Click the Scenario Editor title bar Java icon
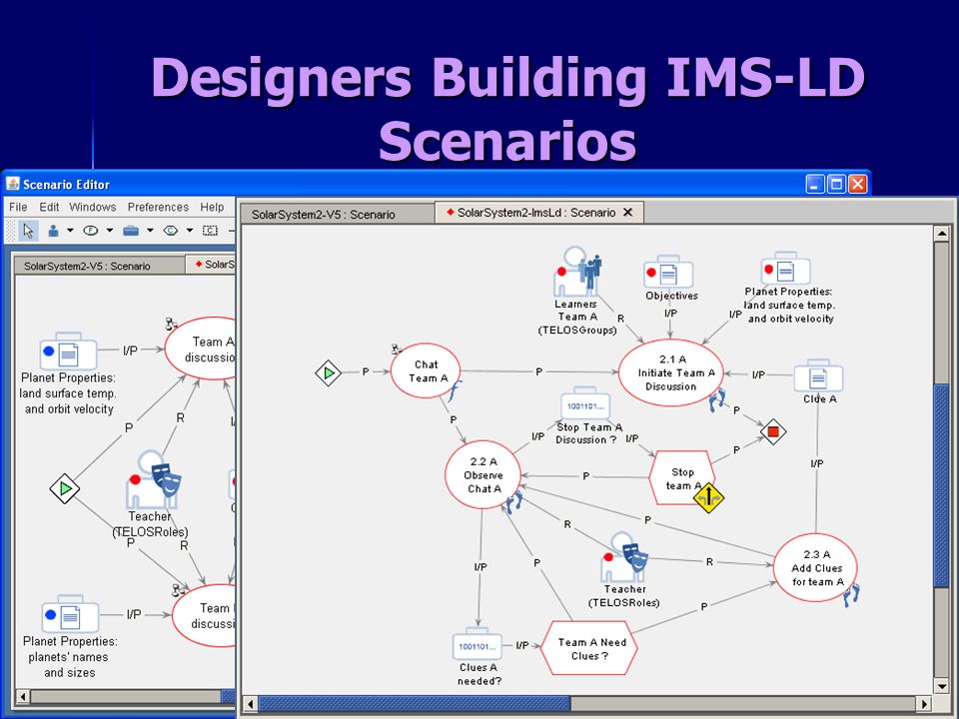 13,184
